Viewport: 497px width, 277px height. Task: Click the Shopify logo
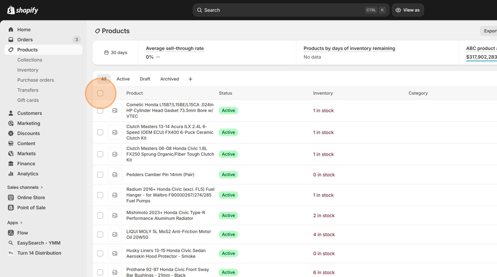coord(23,10)
